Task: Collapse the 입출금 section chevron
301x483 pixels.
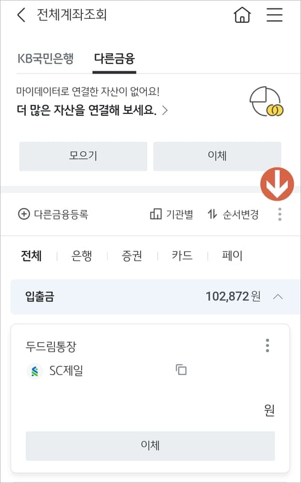Action: pyautogui.click(x=278, y=297)
